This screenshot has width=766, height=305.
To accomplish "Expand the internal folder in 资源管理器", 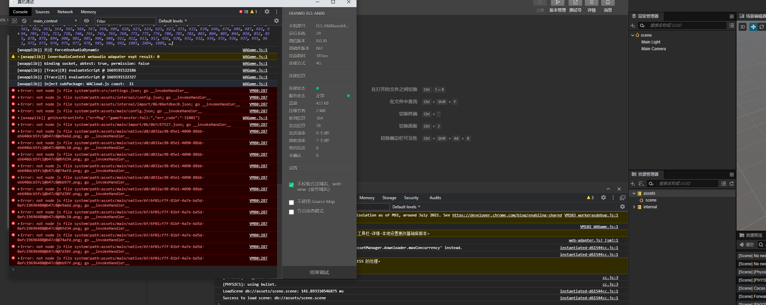I will click(634, 207).
